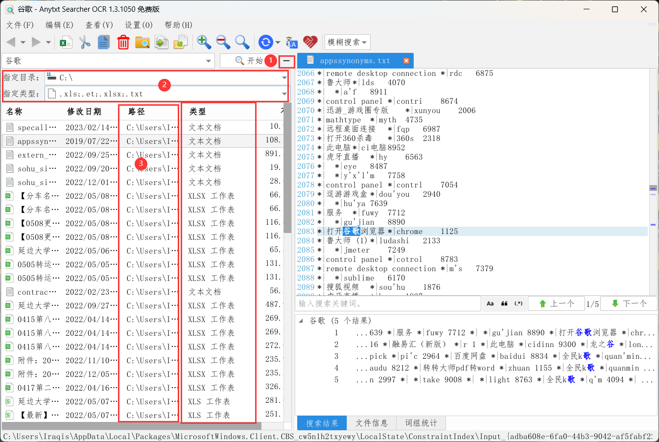Collapse the search options with the minus button

coord(286,61)
